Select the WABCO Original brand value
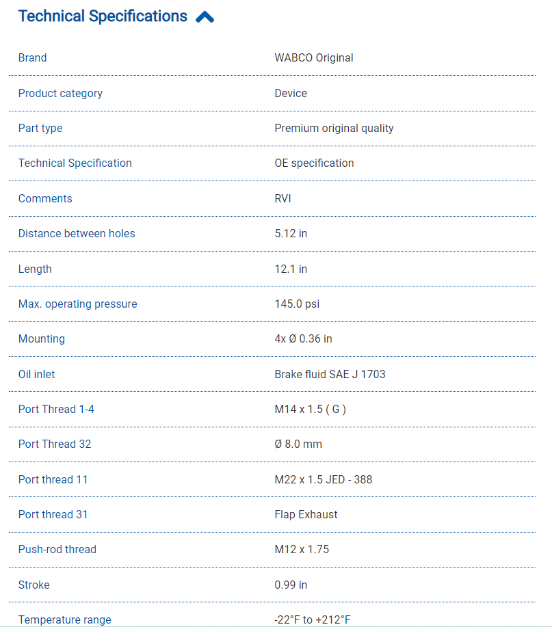This screenshot has height=627, width=552. (x=314, y=58)
